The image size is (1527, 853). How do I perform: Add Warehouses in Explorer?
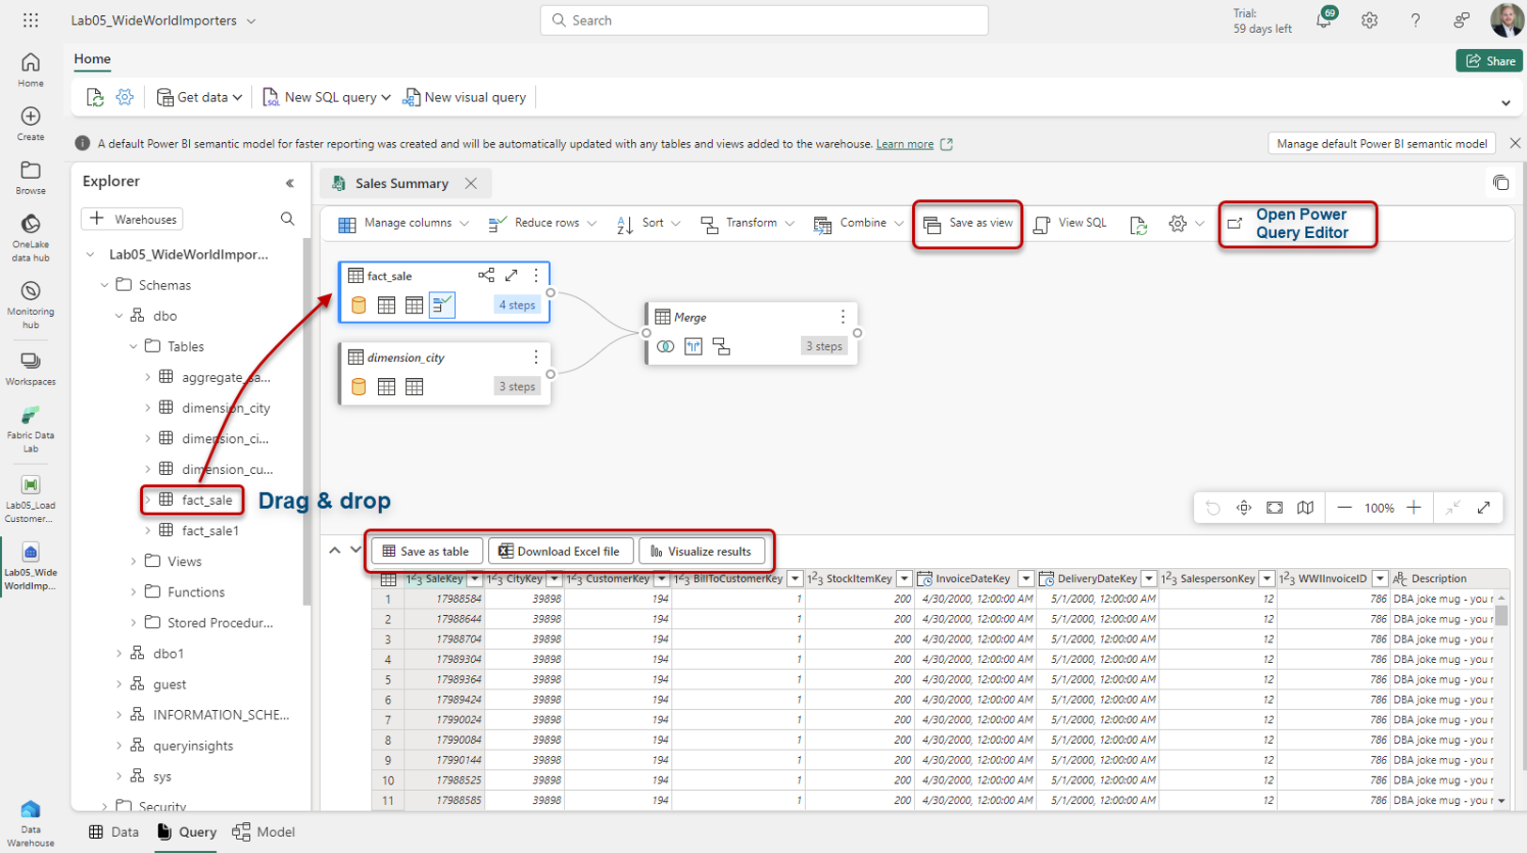pyautogui.click(x=133, y=219)
